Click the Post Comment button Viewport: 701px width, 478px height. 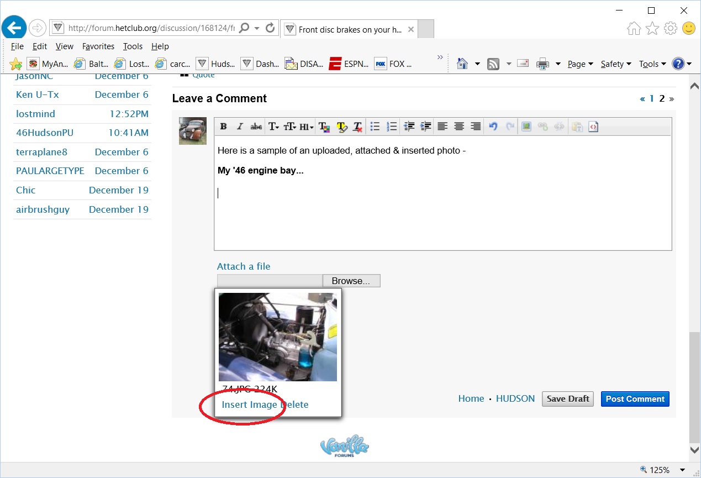pyautogui.click(x=635, y=399)
